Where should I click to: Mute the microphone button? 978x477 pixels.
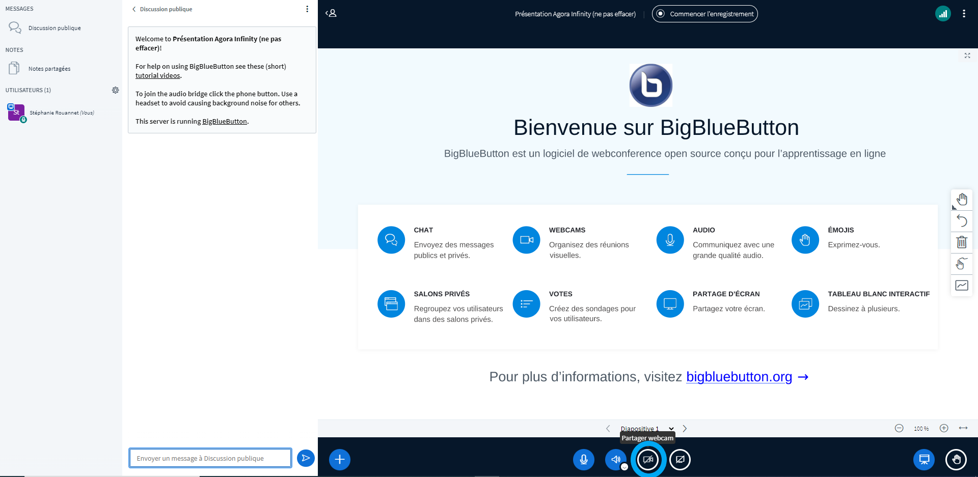tap(583, 460)
